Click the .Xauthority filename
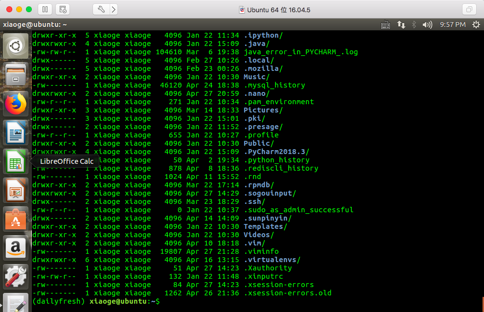Viewport: 484px width, 312px height. tap(268, 268)
